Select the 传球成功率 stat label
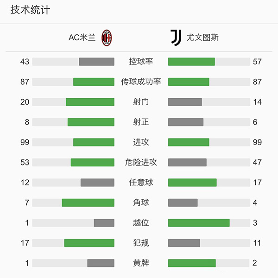 point(141,82)
